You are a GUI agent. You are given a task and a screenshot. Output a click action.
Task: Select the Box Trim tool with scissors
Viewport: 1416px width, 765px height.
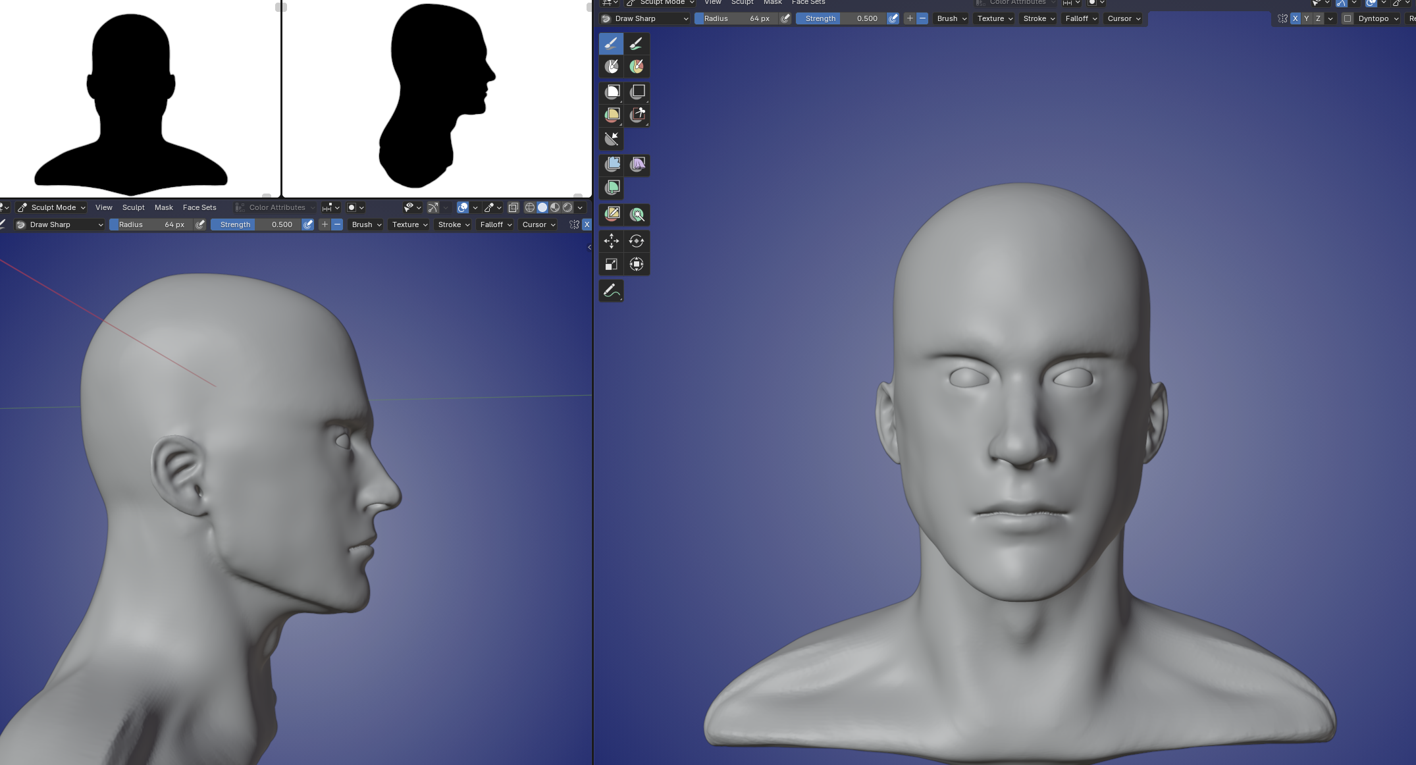[637, 115]
